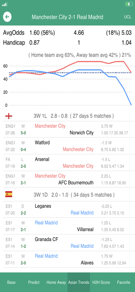
Task: Select the Real Madrid vs Villarreal match
Action: [x=67, y=226]
